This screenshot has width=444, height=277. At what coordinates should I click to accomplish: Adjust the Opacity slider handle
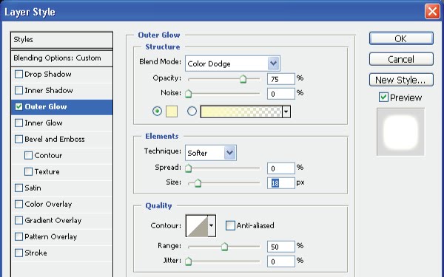pos(243,79)
